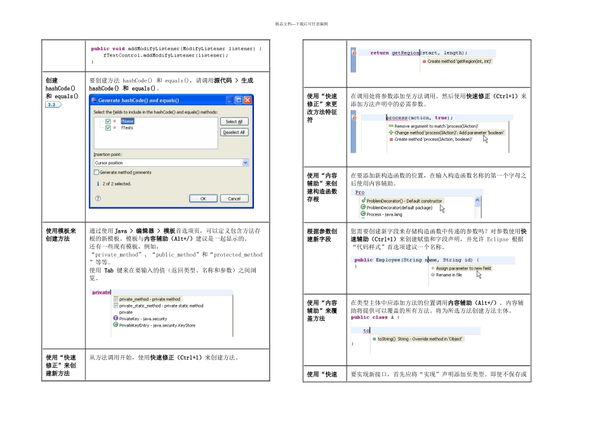
Task: Click the class icon beside PrivateKeyEntry
Action: pos(116,325)
